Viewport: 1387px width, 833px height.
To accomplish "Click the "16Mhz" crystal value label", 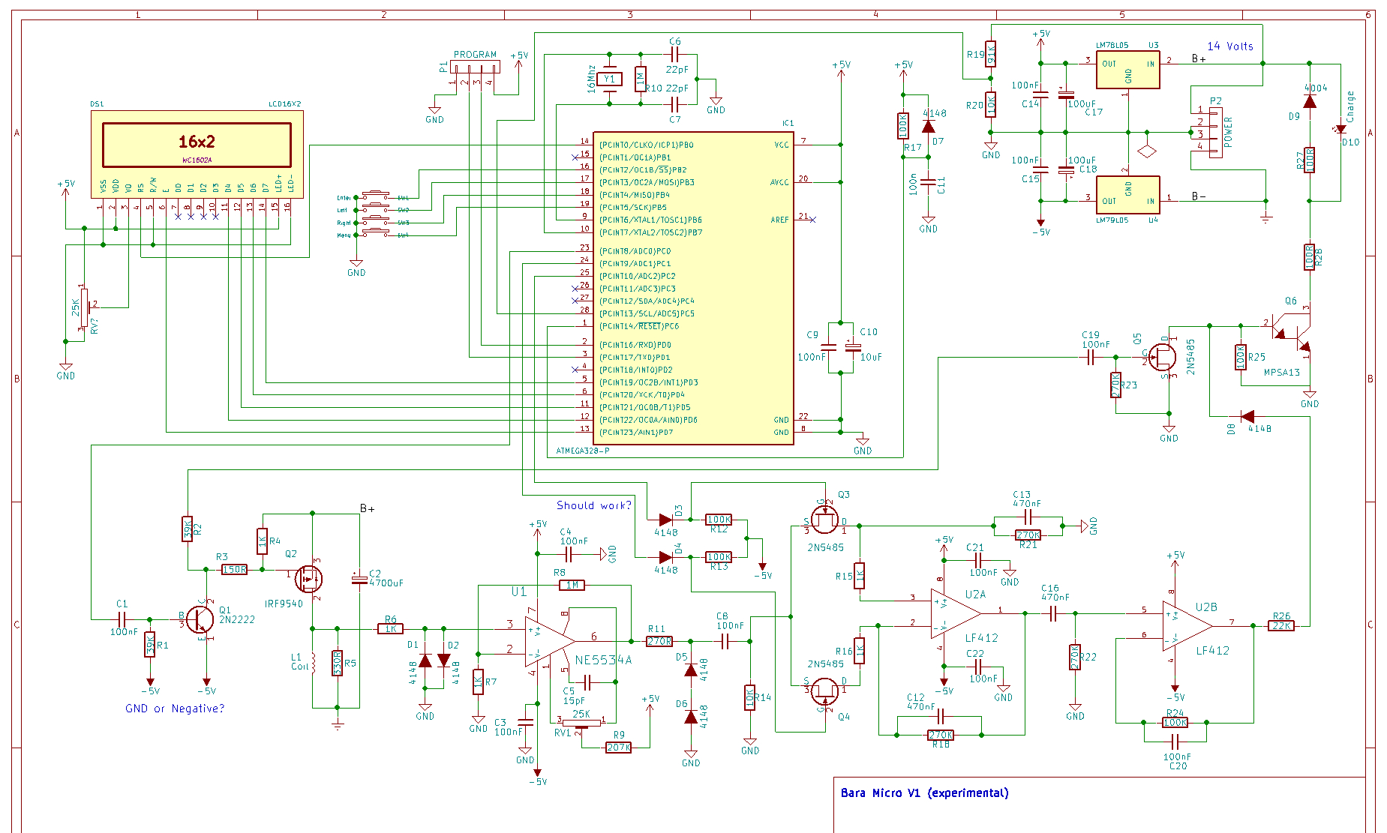I will pos(592,78).
